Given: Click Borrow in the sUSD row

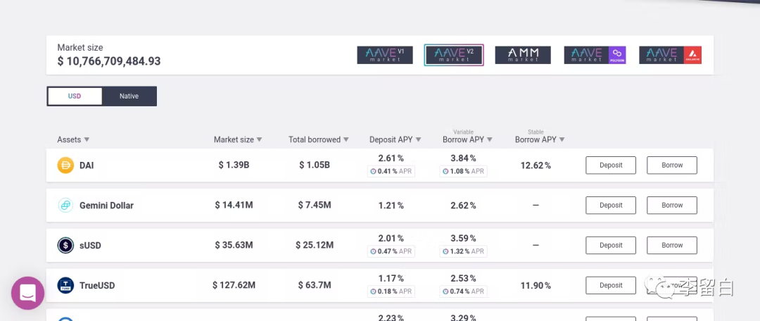Looking at the screenshot, I should pos(672,246).
